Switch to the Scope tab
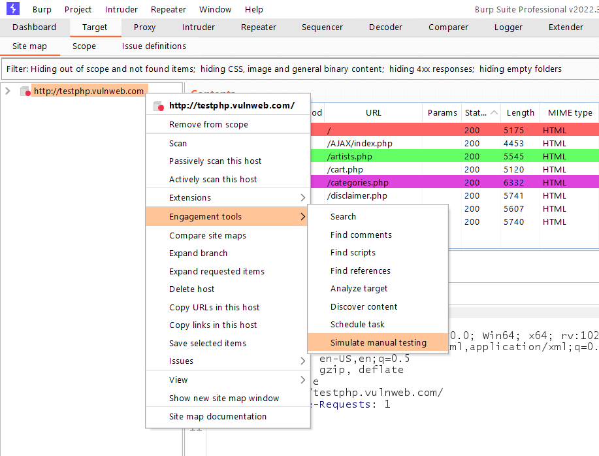Screen dimensions: 599x456 pyautogui.click(x=84, y=46)
